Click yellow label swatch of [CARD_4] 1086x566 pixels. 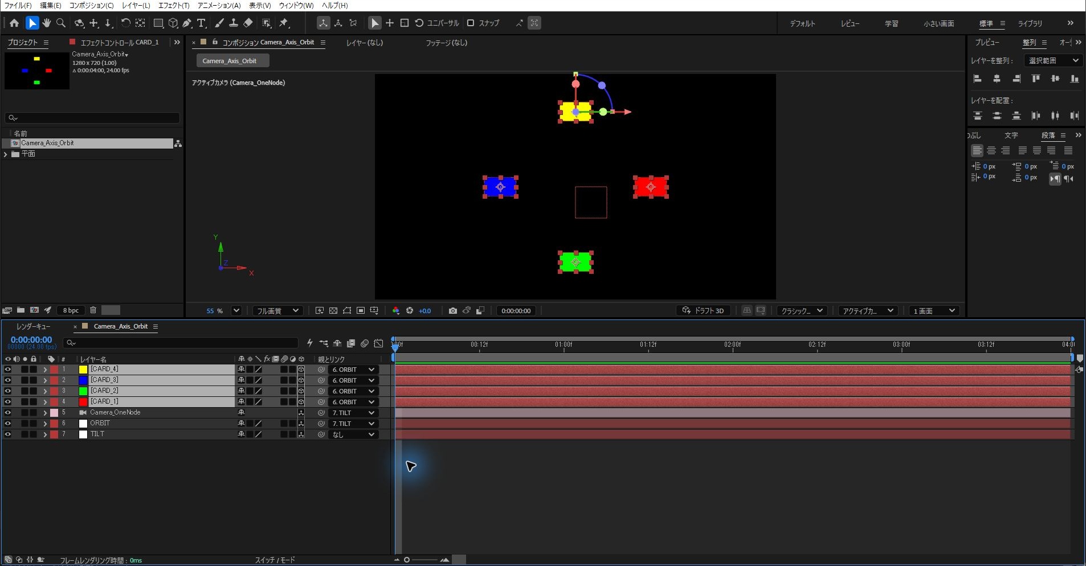[83, 370]
